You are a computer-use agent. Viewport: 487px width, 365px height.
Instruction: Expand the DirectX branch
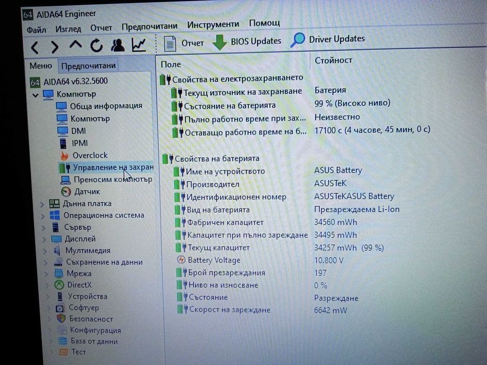click(48, 285)
